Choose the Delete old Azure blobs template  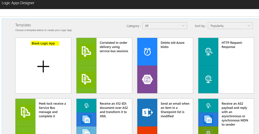[172, 45]
